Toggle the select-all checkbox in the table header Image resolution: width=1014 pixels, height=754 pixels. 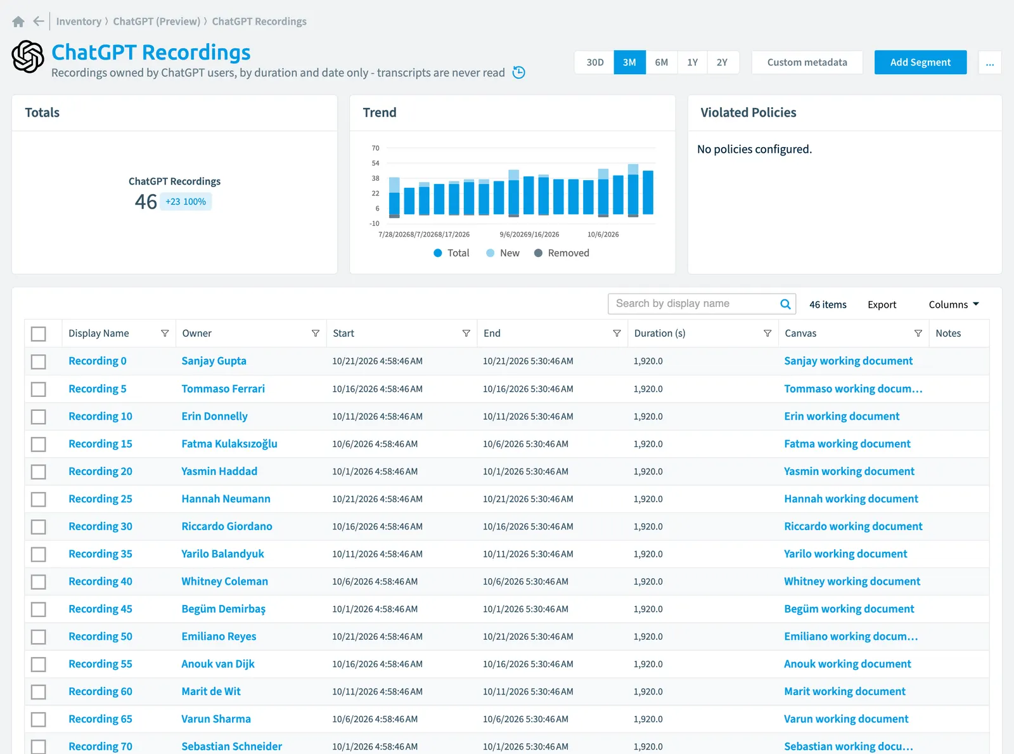(x=39, y=334)
